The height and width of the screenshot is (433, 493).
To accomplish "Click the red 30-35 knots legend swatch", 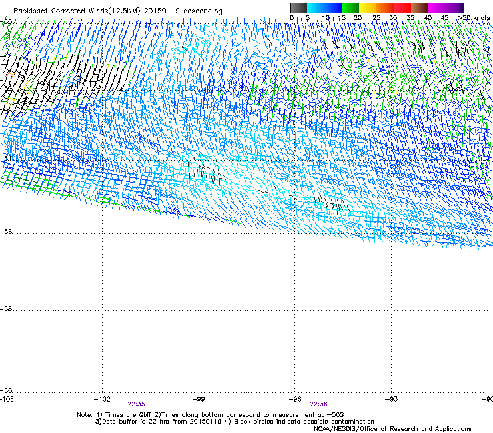I will pyautogui.click(x=402, y=8).
